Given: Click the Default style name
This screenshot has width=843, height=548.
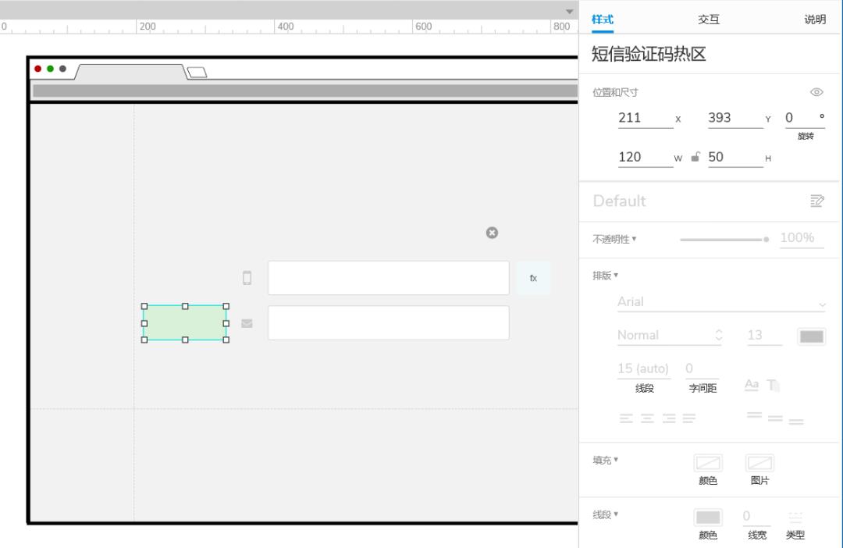Looking at the screenshot, I should (619, 201).
